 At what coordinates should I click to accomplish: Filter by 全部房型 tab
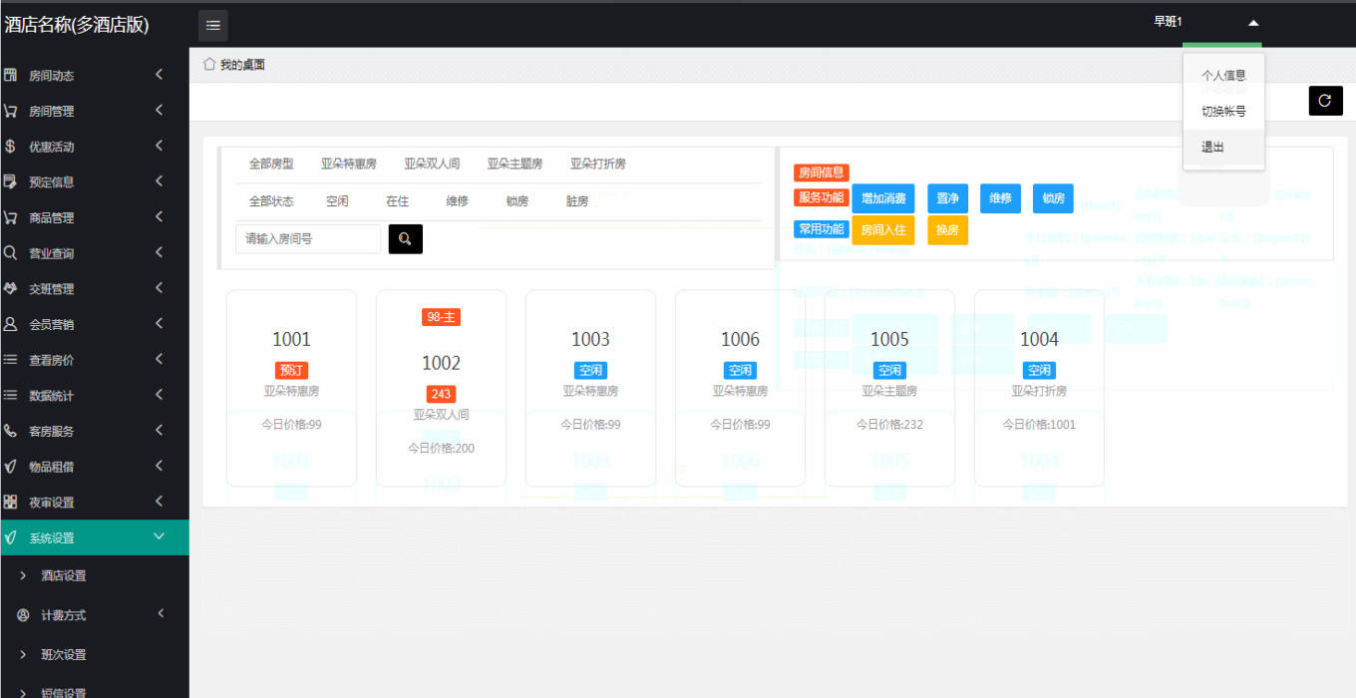[x=271, y=164]
